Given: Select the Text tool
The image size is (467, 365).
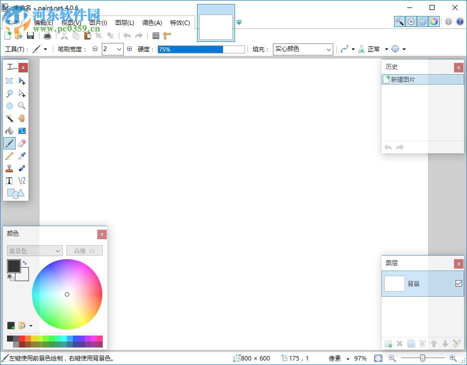Looking at the screenshot, I should click(x=9, y=180).
